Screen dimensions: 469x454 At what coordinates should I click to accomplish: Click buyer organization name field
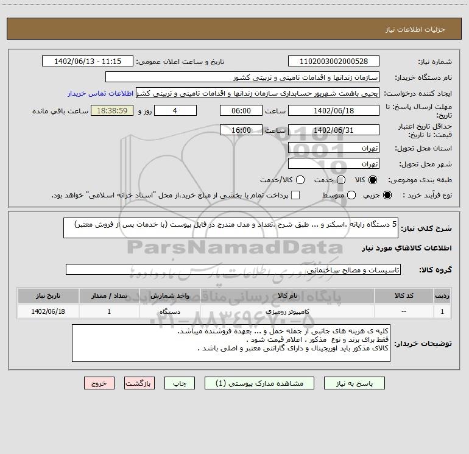pyautogui.click(x=242, y=77)
